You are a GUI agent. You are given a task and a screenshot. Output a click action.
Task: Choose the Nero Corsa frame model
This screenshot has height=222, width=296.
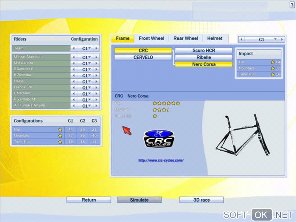[204, 64]
